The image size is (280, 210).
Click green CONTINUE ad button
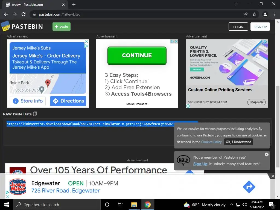(x=137, y=56)
